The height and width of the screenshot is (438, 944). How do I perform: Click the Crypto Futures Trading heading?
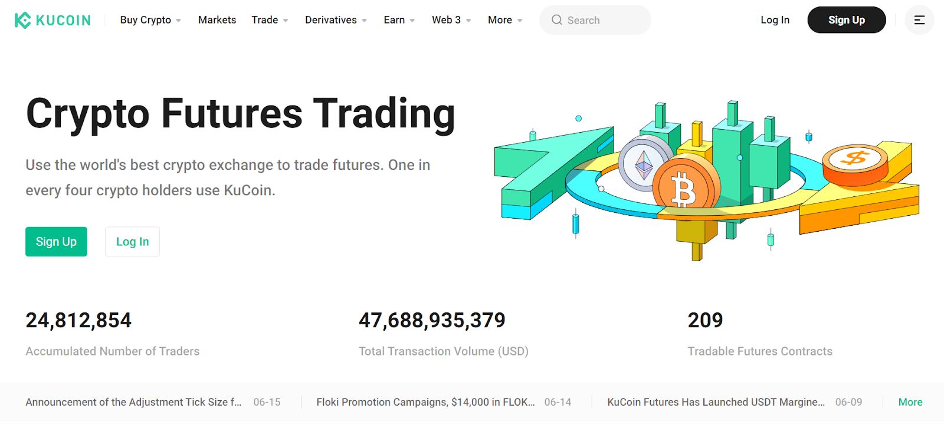point(241,114)
